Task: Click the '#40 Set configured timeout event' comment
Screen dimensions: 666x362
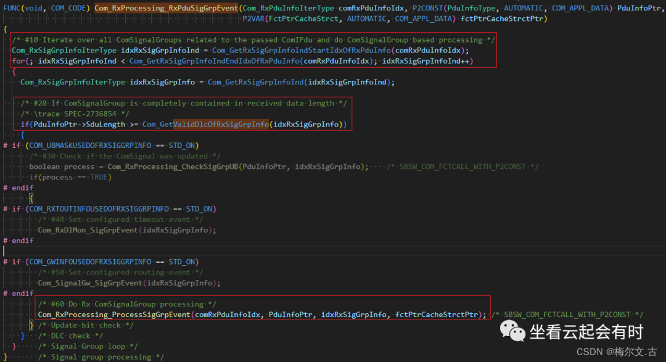Action: [121, 220]
